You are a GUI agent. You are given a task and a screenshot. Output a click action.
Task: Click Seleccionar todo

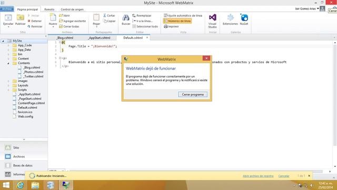(145, 26)
